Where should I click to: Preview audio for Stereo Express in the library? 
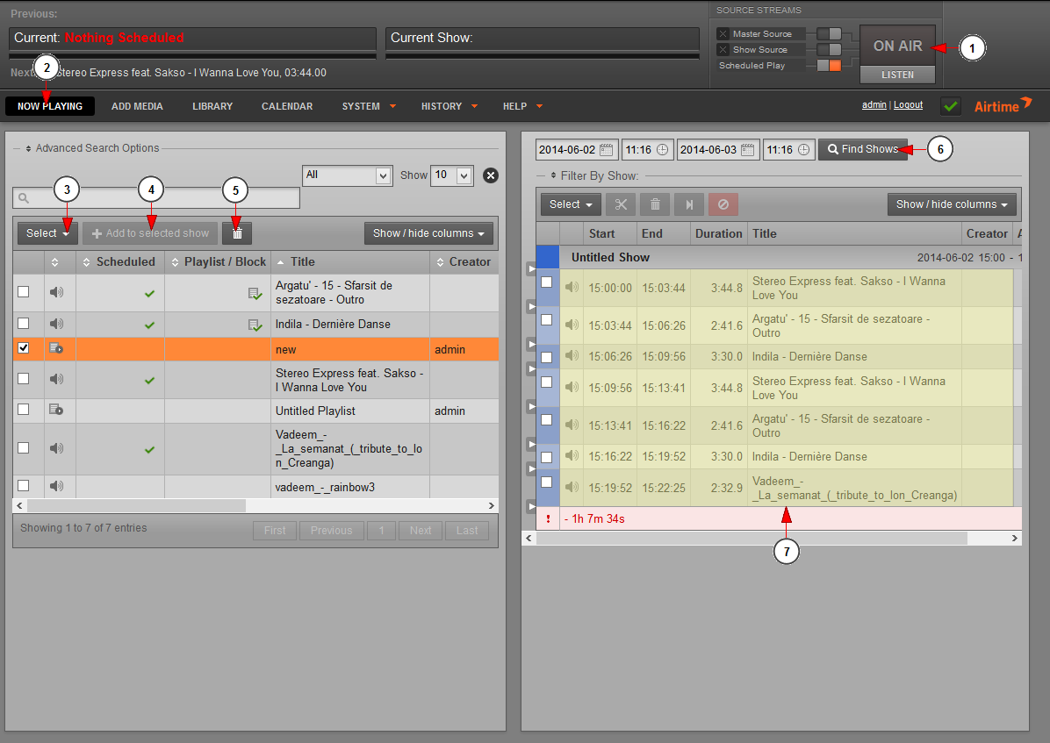click(x=57, y=379)
